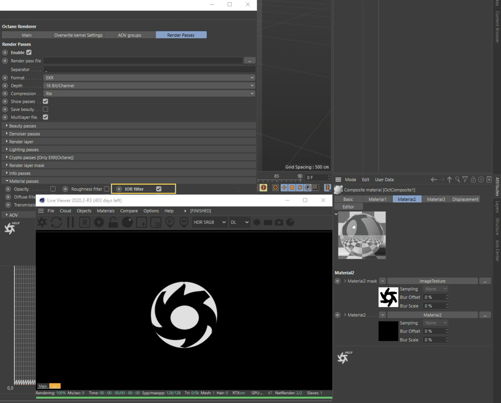The height and width of the screenshot is (403, 501).
Task: Toggle the P parameter key icon
Action: pyautogui.click(x=308, y=187)
